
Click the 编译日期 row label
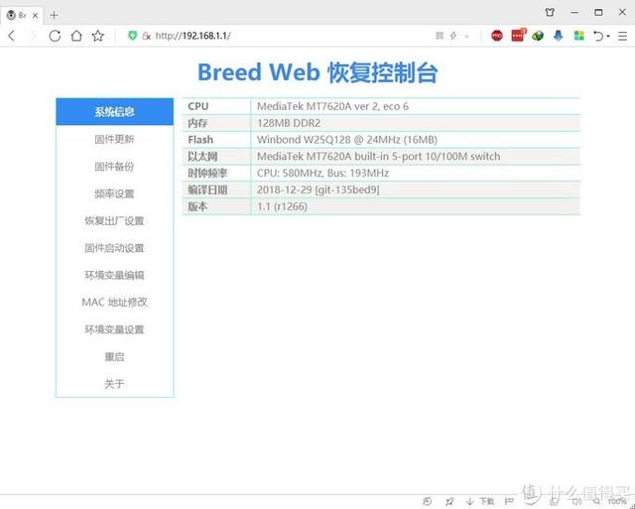(207, 190)
